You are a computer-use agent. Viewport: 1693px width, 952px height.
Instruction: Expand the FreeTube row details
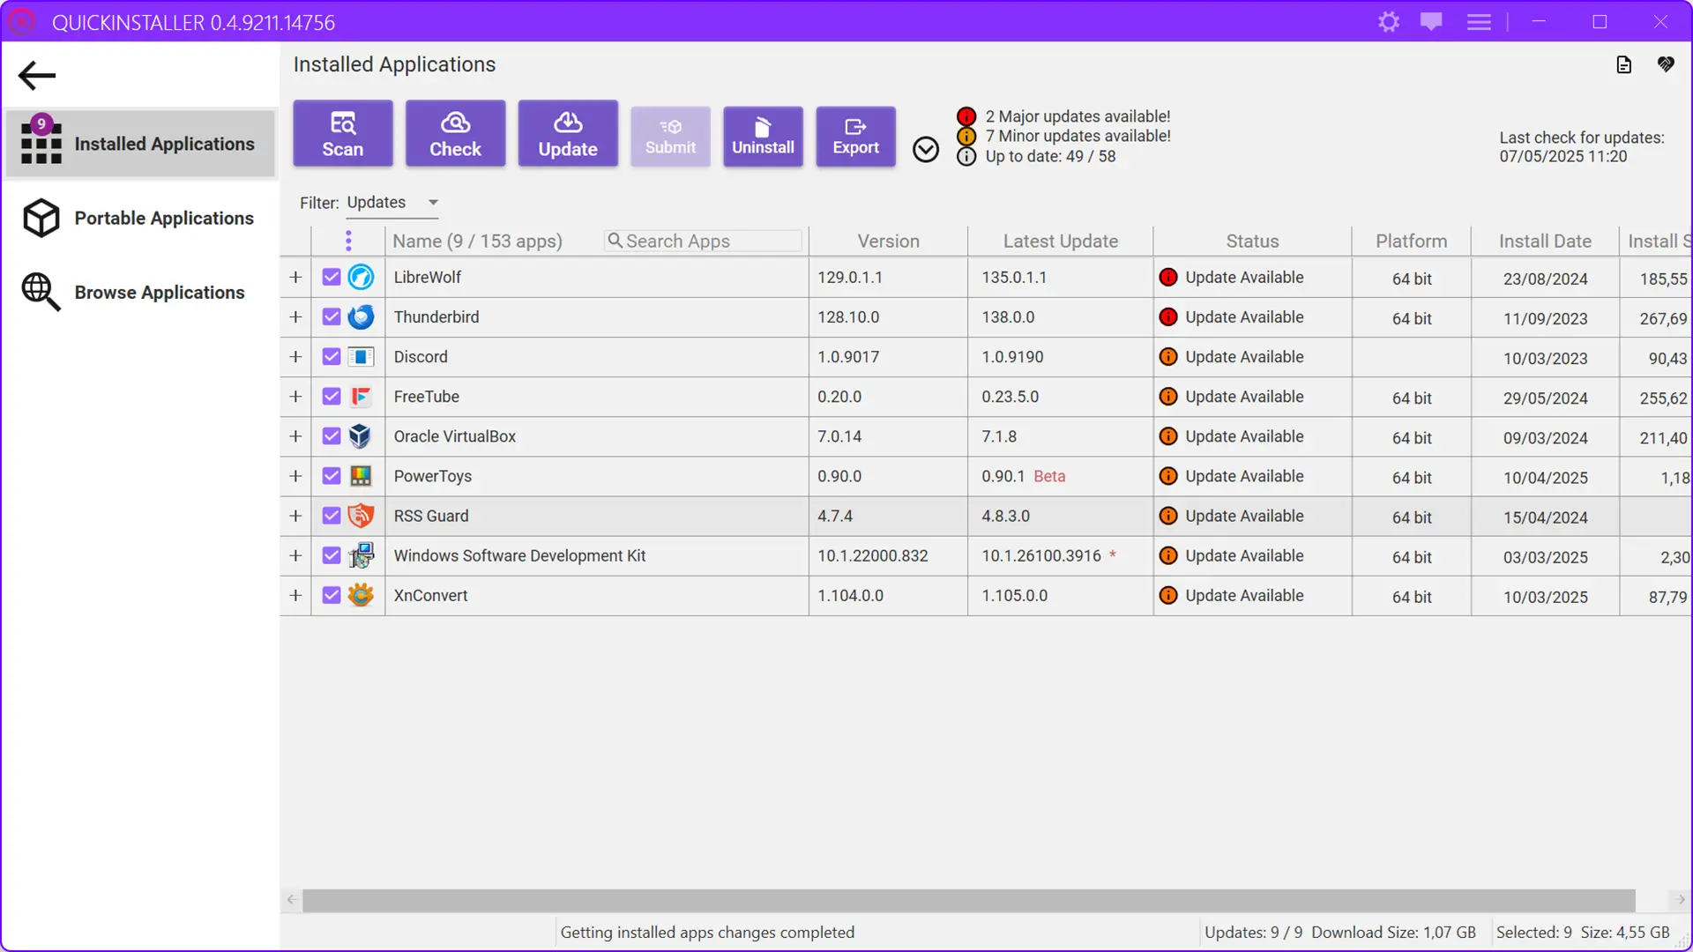tap(295, 397)
